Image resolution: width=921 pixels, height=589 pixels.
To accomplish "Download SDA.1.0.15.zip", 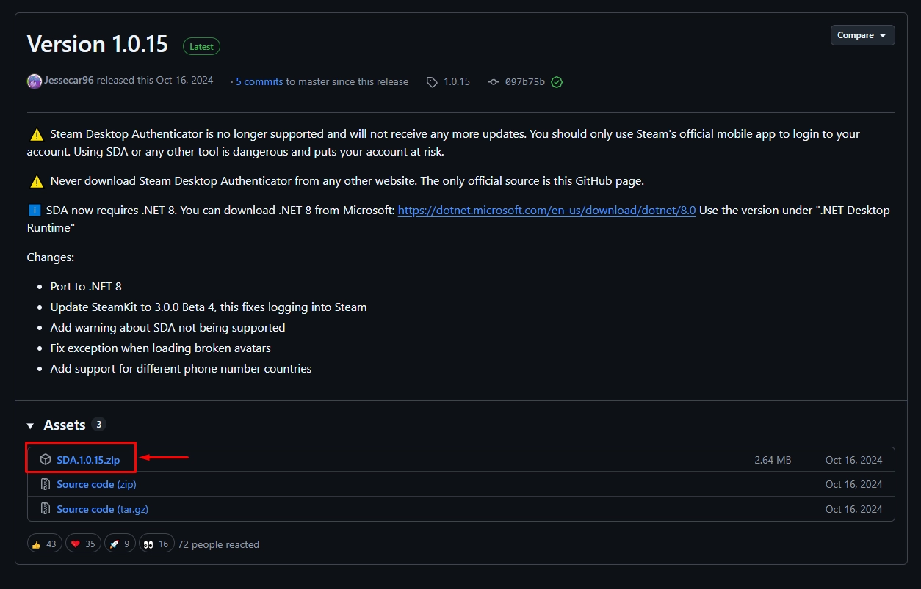I will pos(88,460).
